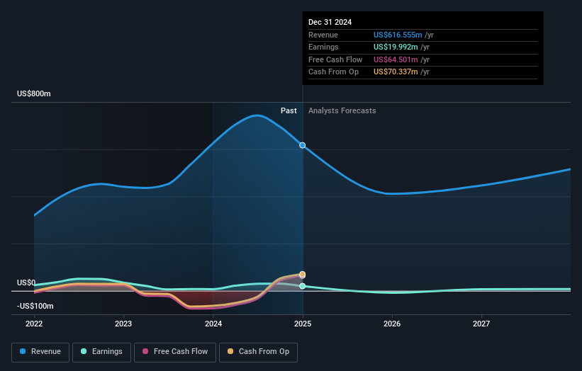Click the 2023 x-axis label
This screenshot has width=582, height=371.
(123, 324)
